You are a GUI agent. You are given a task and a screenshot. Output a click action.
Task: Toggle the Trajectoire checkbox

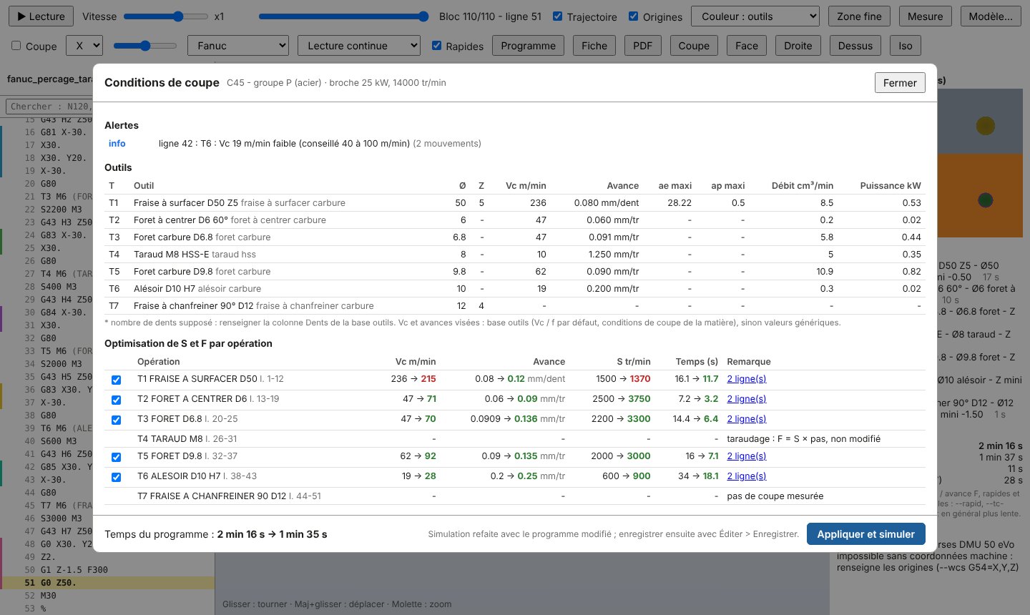click(x=558, y=16)
